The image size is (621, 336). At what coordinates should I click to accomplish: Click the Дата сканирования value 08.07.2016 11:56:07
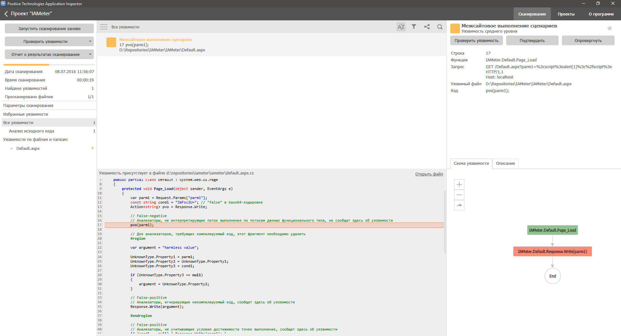pos(74,71)
